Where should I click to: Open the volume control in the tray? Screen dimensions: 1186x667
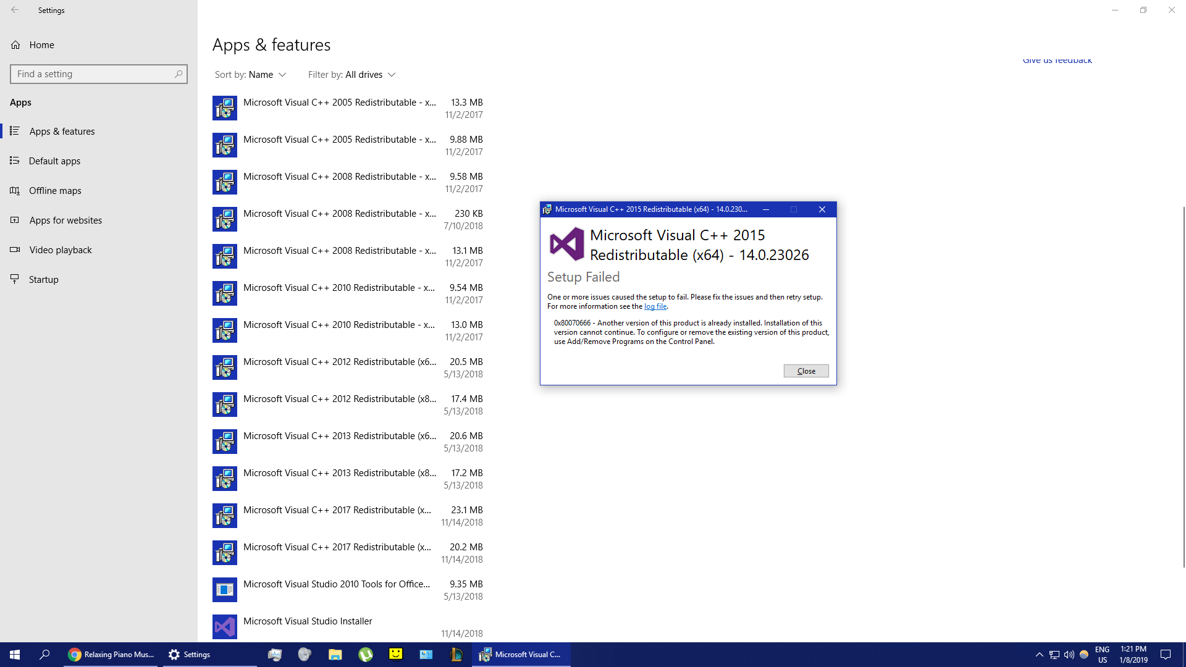coord(1069,655)
